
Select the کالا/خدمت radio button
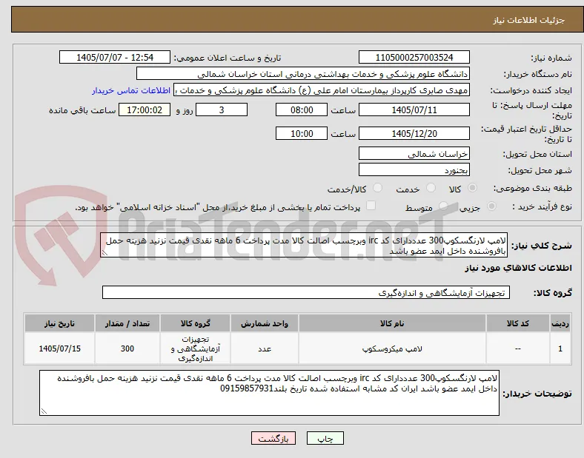pyautogui.click(x=377, y=188)
